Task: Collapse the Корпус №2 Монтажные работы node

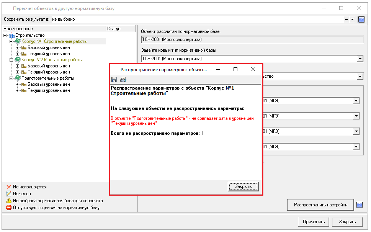Action: (11, 60)
